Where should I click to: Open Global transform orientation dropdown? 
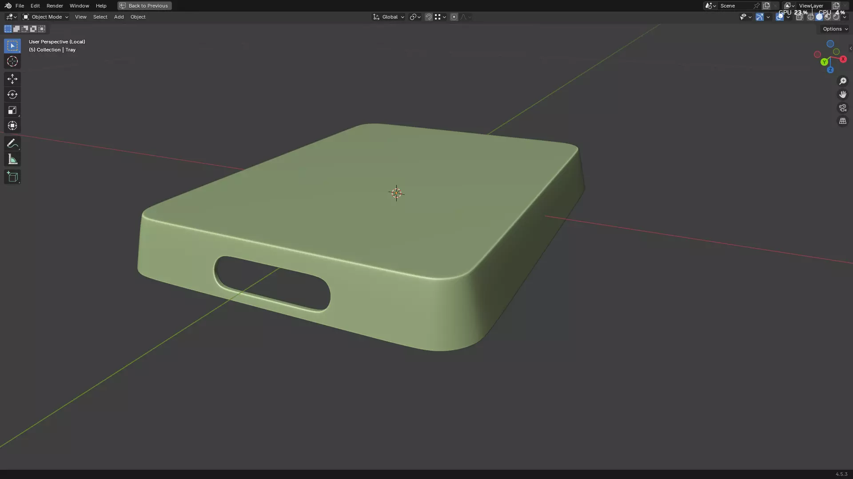click(389, 17)
